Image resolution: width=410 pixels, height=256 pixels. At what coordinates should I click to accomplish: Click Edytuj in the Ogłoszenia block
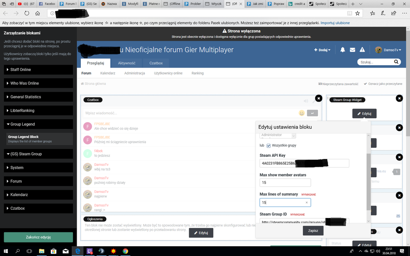(201, 233)
